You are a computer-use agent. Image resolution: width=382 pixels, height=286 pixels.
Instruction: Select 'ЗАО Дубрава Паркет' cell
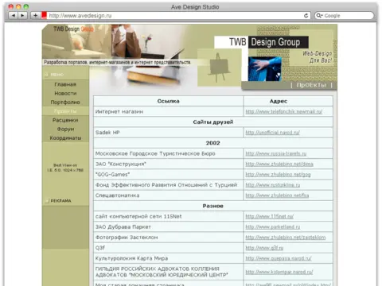pos(168,227)
